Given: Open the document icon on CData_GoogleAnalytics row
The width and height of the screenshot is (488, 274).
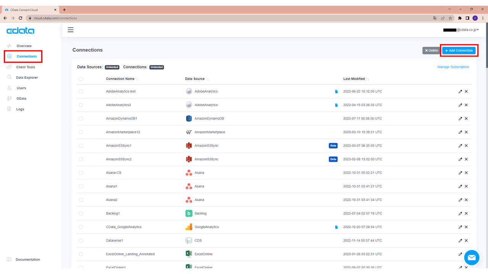Looking at the screenshot, I should click(x=336, y=227).
